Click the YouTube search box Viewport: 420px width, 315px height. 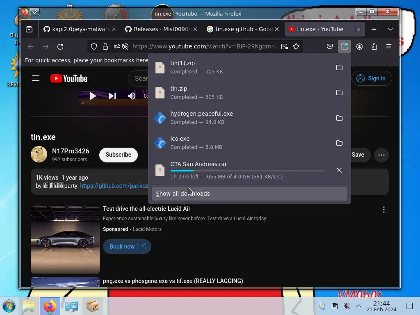coord(139,78)
